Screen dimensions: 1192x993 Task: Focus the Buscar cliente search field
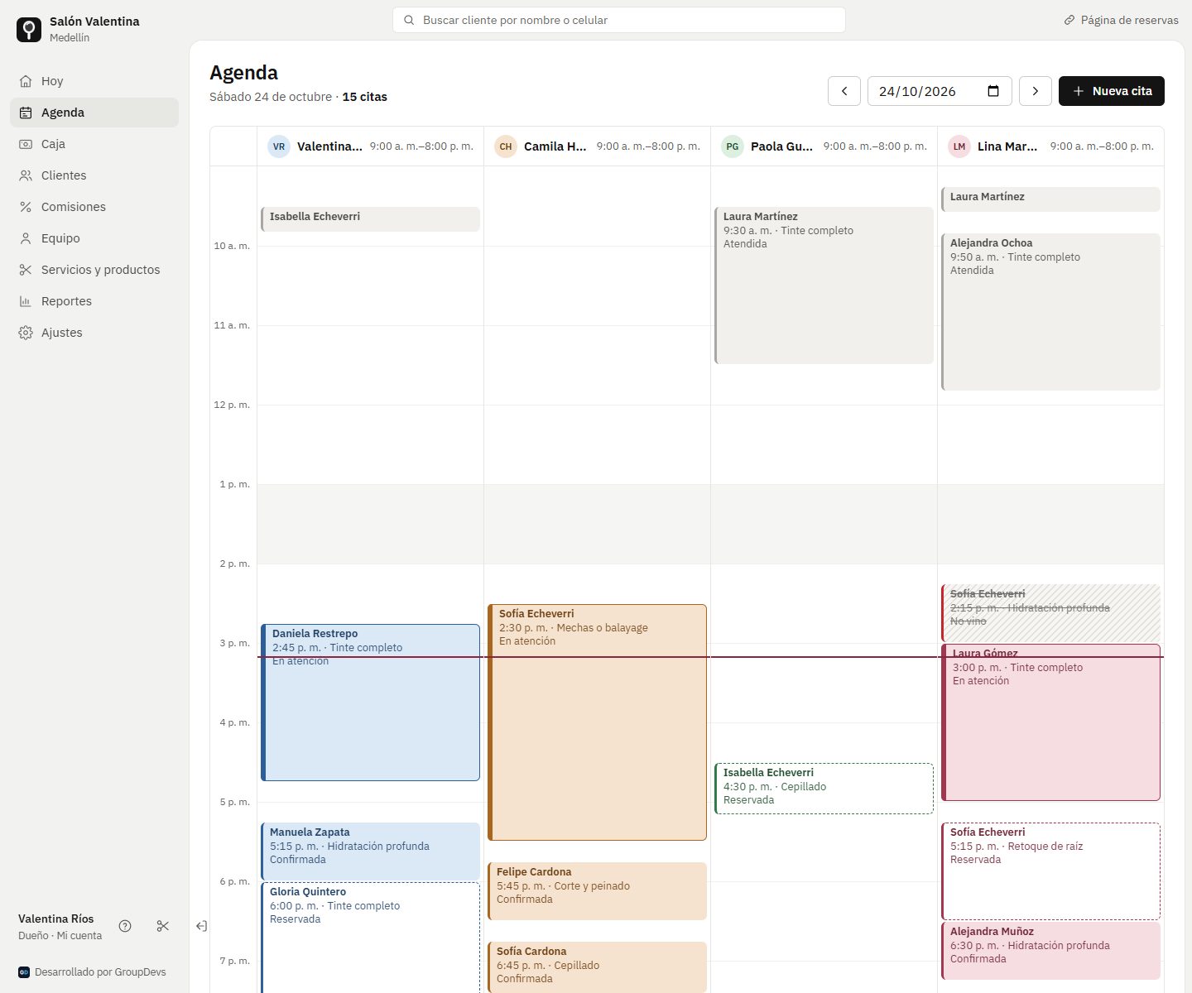(619, 20)
